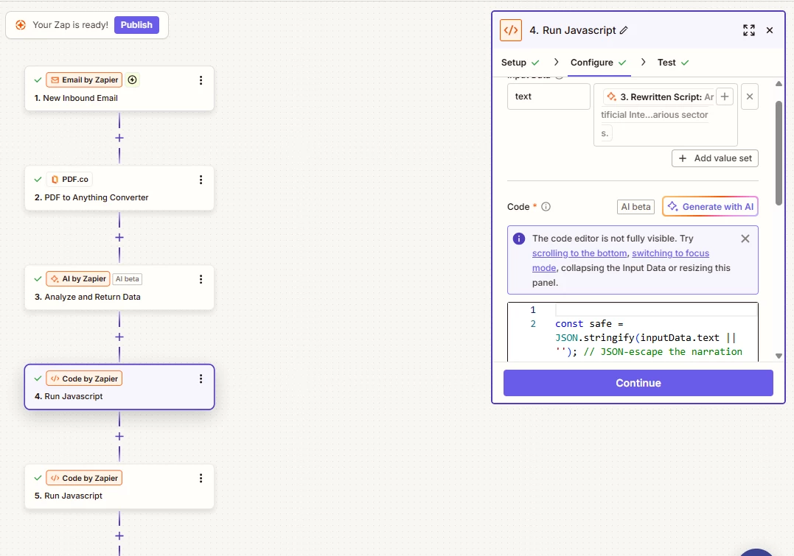Click the Rewritten Script value field
Screen dimensions: 794x556
point(666,115)
